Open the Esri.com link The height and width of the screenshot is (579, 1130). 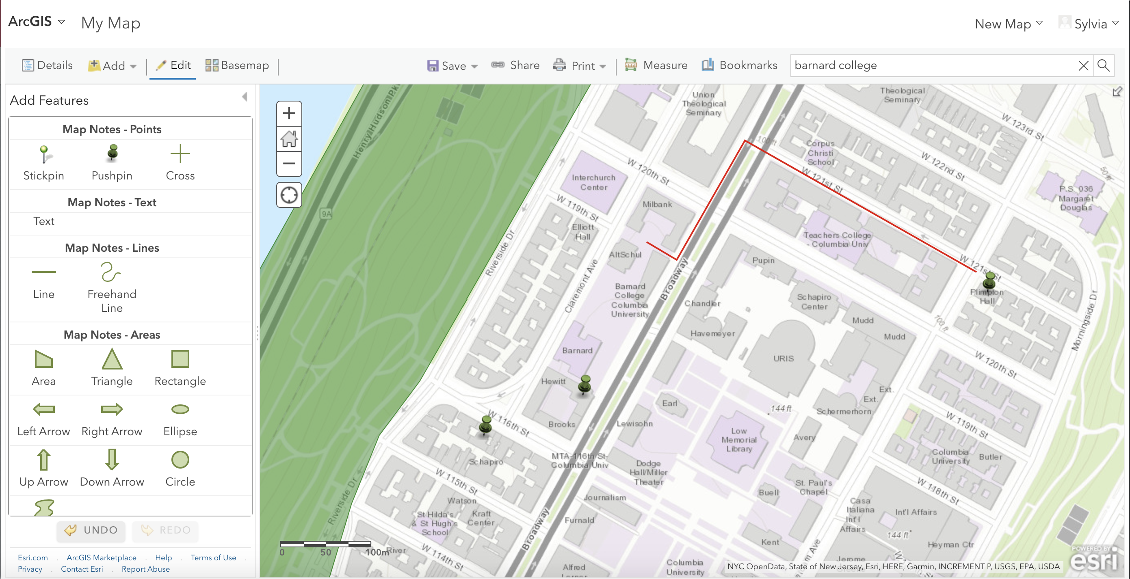(32, 557)
